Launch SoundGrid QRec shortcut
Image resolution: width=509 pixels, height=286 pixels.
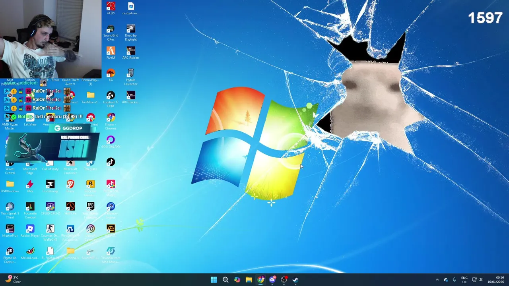click(111, 33)
